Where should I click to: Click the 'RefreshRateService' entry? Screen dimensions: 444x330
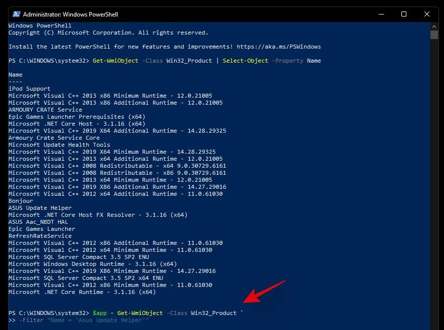(40, 236)
